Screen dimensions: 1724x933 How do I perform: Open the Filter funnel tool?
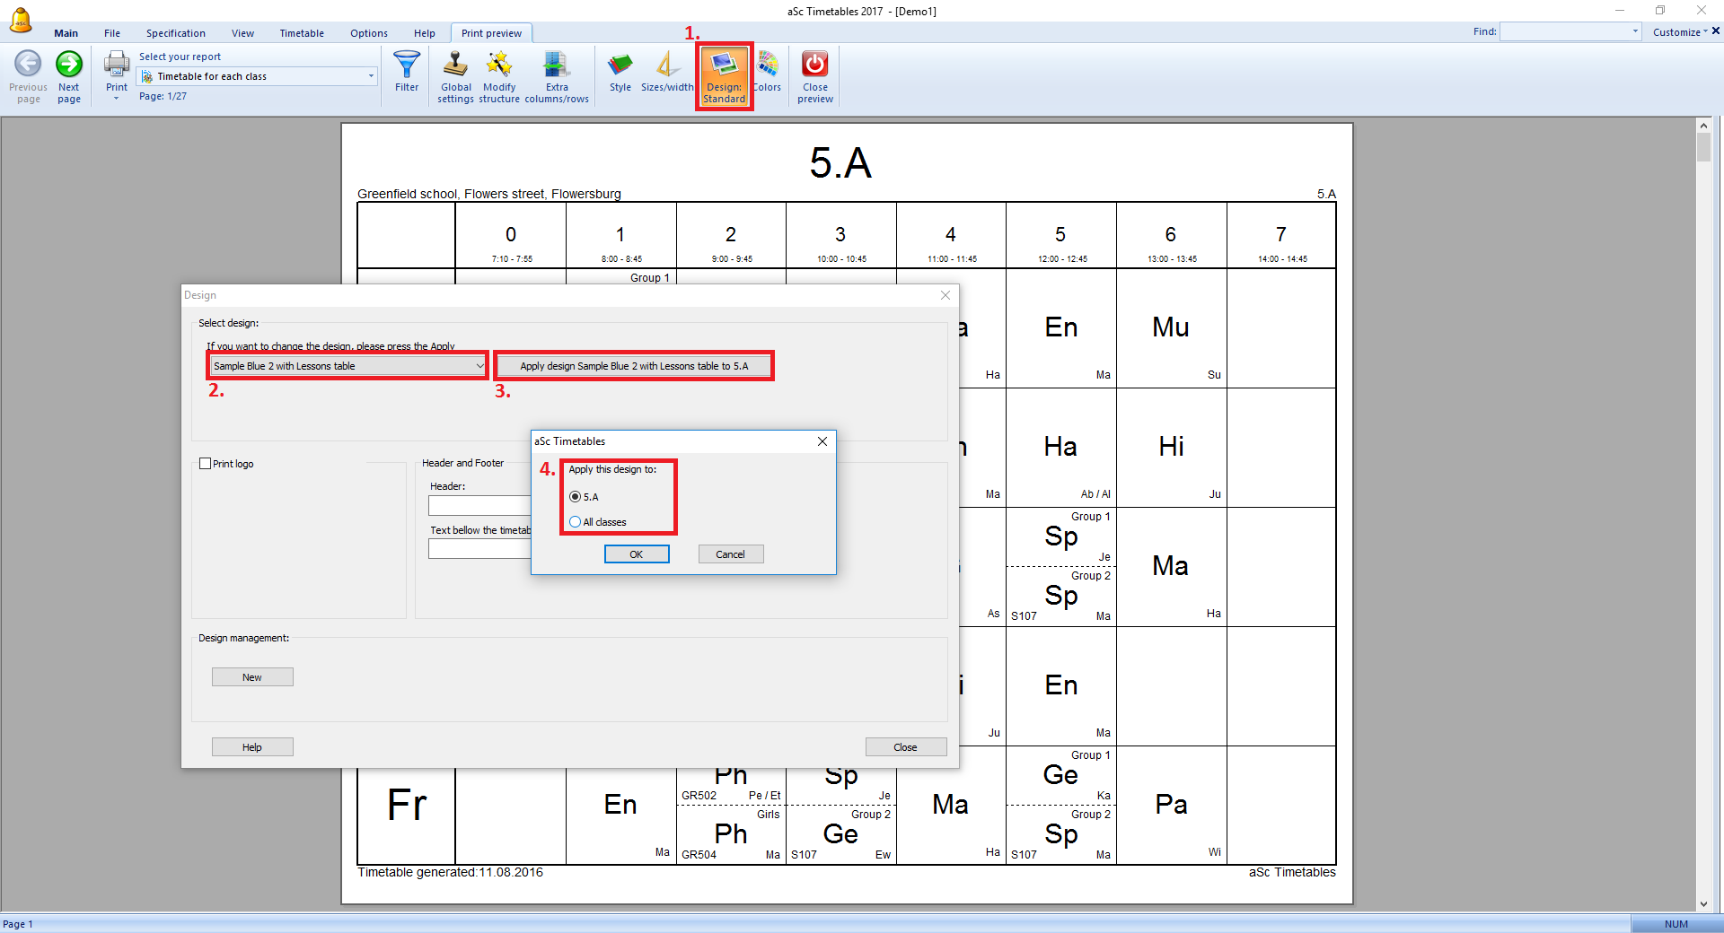pos(407,65)
